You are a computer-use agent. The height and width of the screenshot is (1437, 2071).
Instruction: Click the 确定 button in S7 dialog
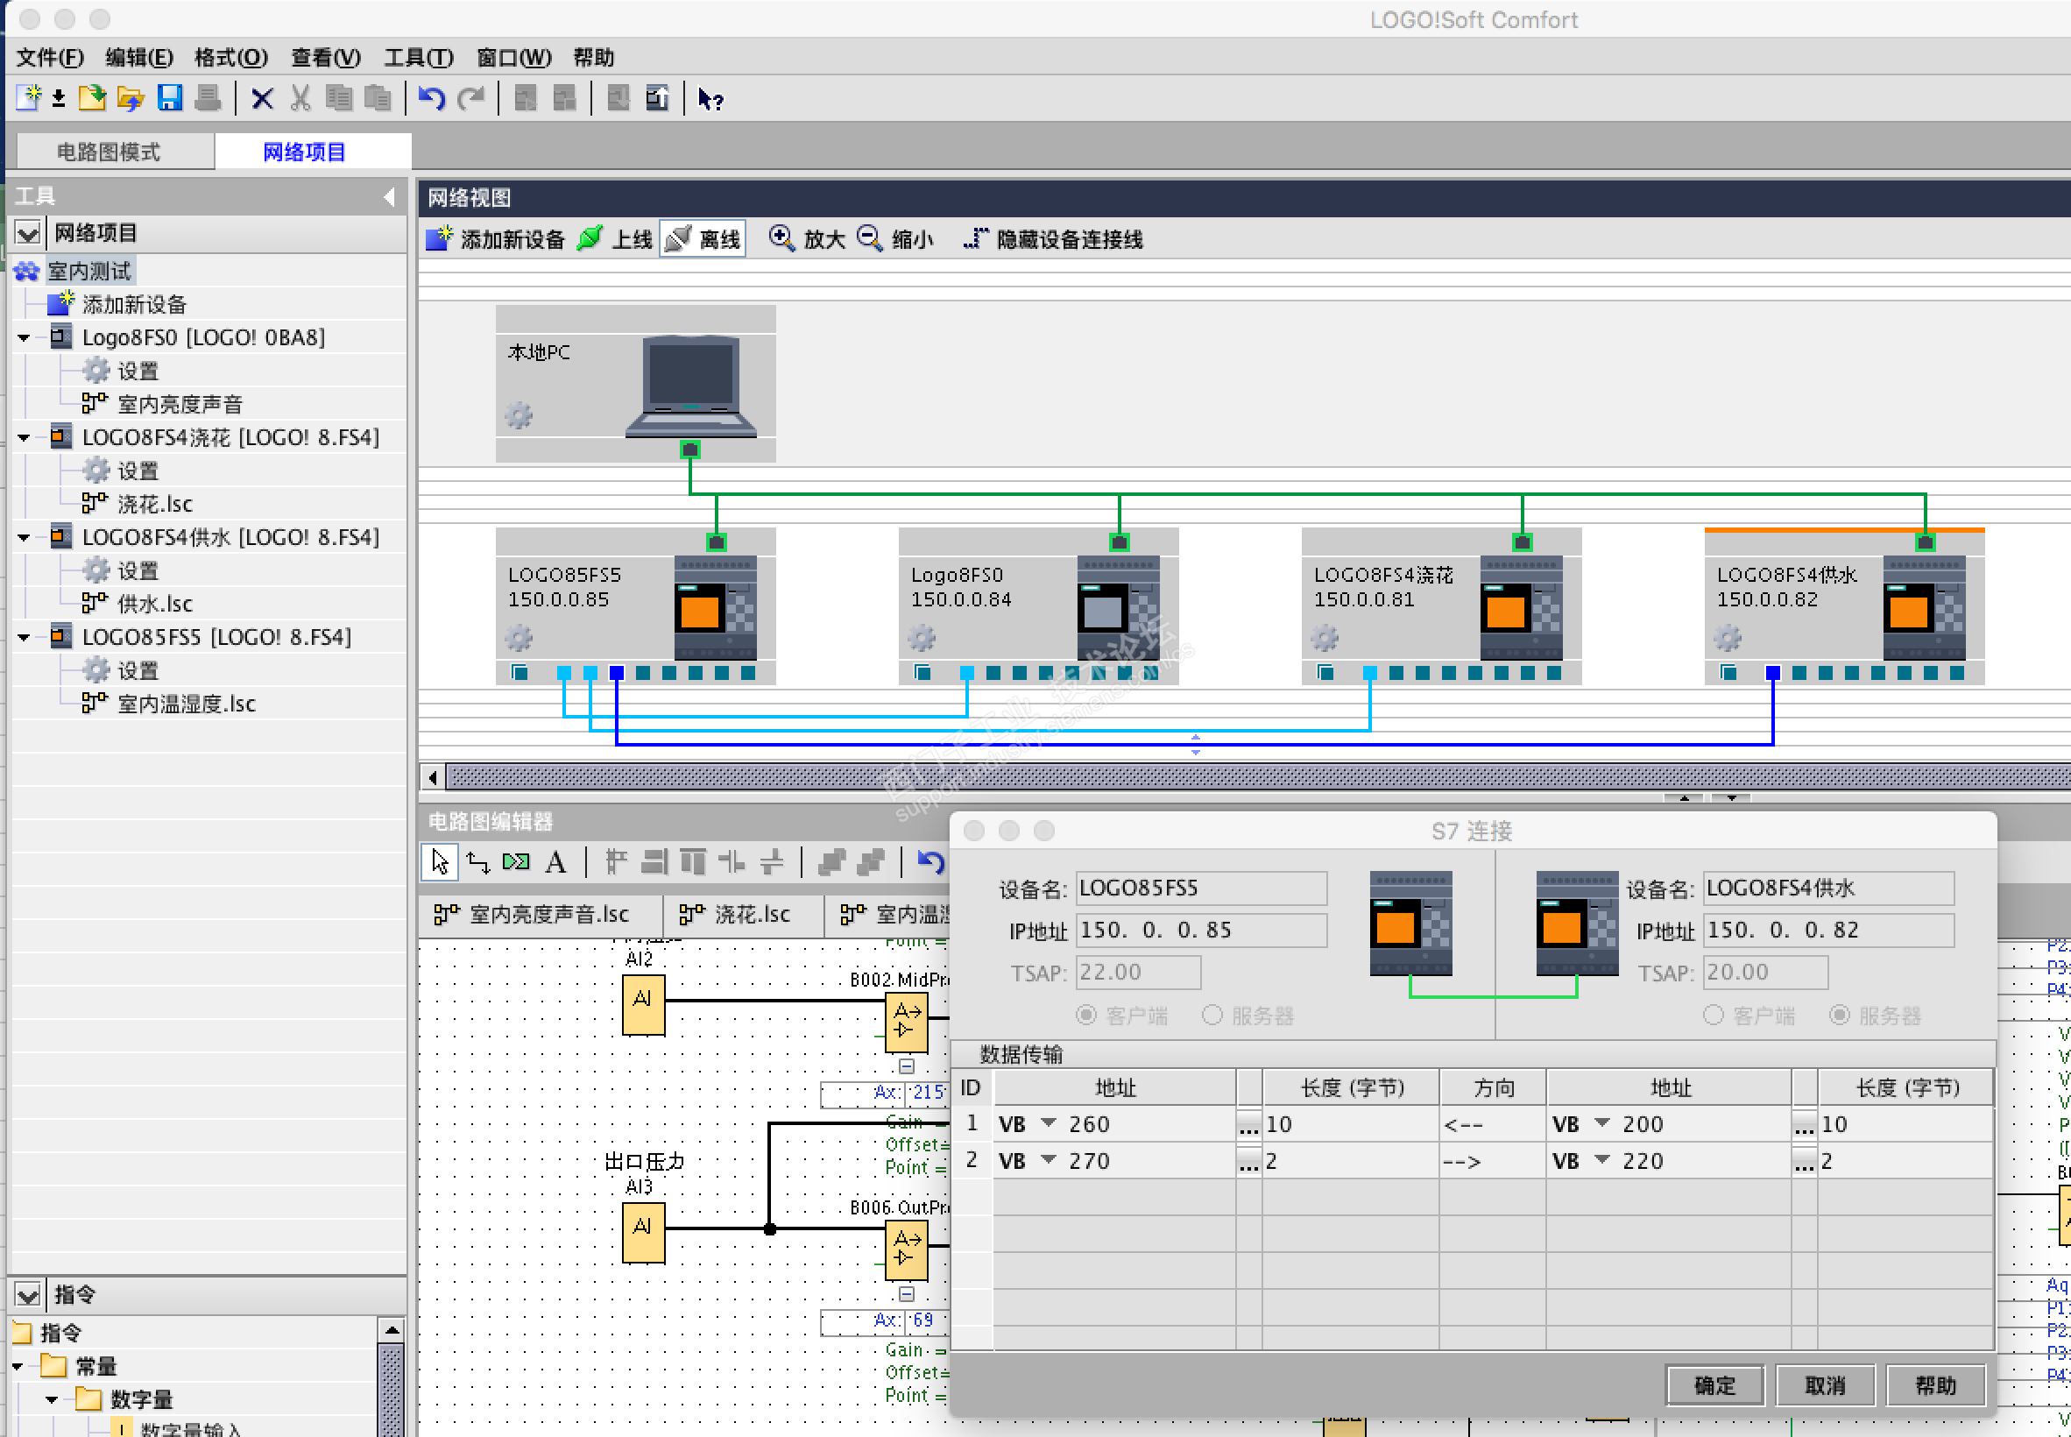[x=1714, y=1384]
